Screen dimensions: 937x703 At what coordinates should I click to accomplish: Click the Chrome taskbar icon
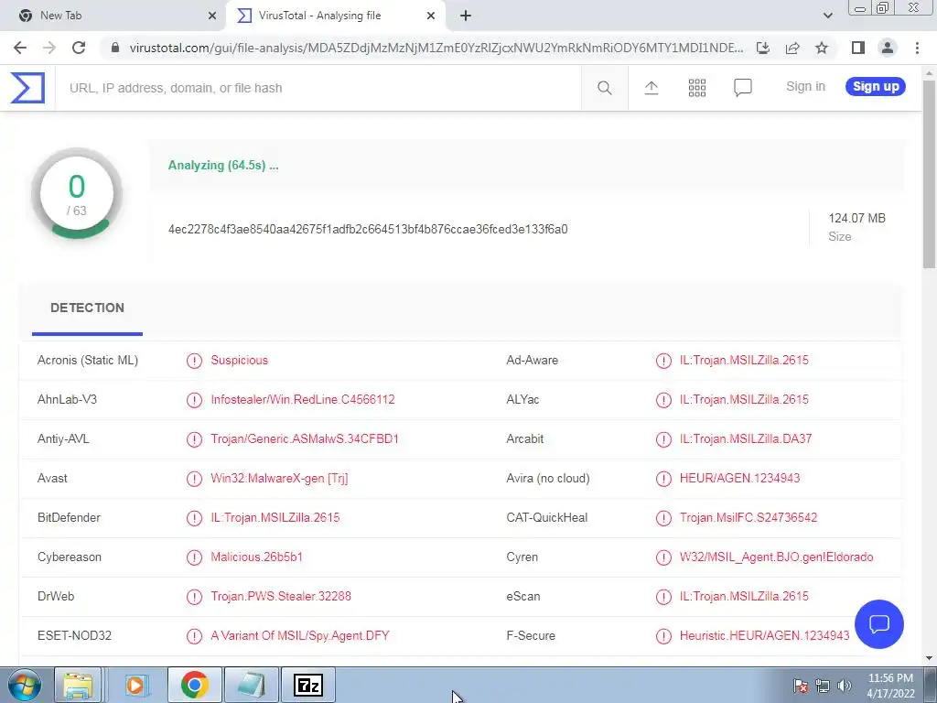coord(194,685)
